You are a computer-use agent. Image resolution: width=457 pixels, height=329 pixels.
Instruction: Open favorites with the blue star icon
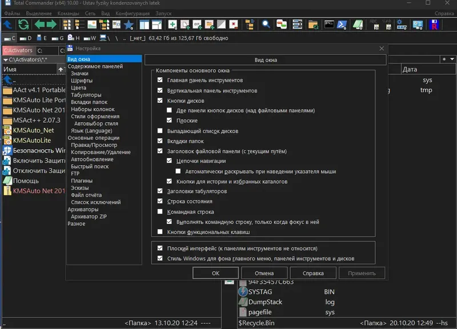129,25
